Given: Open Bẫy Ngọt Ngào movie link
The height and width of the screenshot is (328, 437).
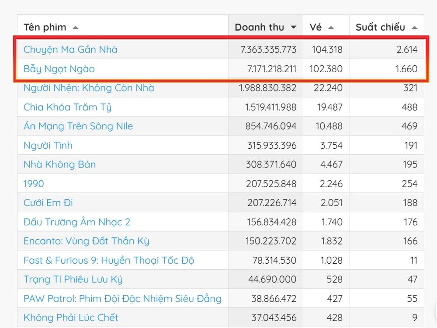Looking at the screenshot, I should [59, 69].
